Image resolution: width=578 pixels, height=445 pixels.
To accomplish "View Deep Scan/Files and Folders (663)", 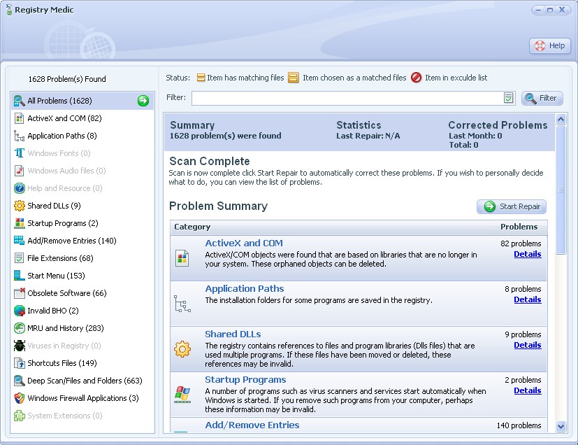I will click(82, 381).
